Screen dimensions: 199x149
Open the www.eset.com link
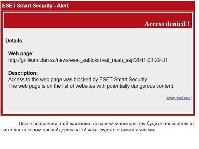[179, 98]
